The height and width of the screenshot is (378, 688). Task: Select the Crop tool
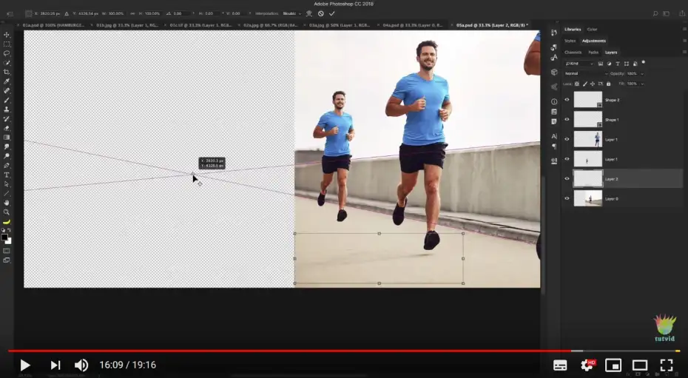[x=7, y=72]
